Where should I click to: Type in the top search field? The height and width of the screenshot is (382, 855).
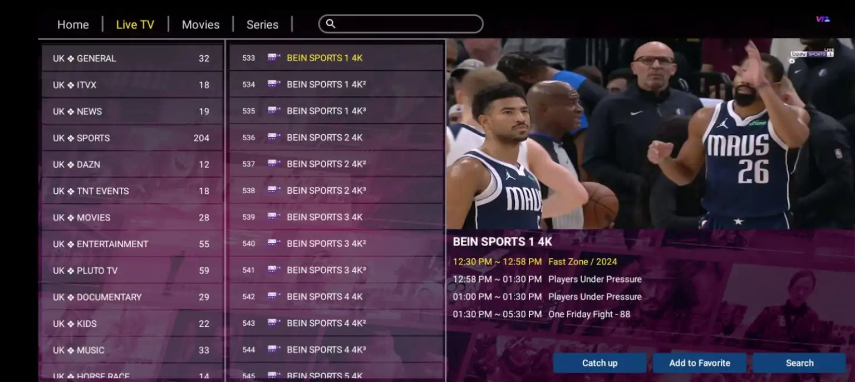pyautogui.click(x=406, y=24)
